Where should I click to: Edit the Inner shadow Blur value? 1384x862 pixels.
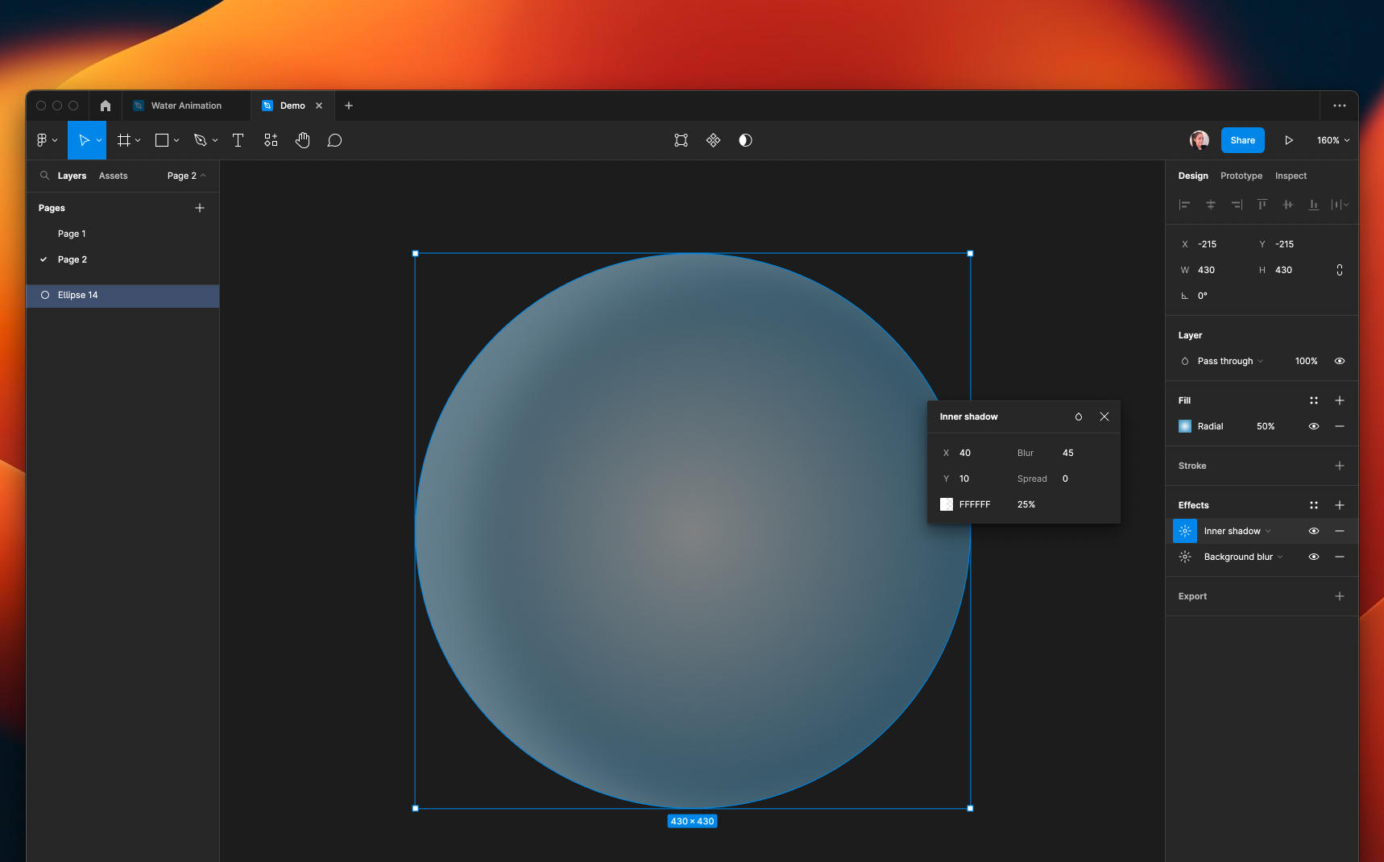tap(1068, 453)
